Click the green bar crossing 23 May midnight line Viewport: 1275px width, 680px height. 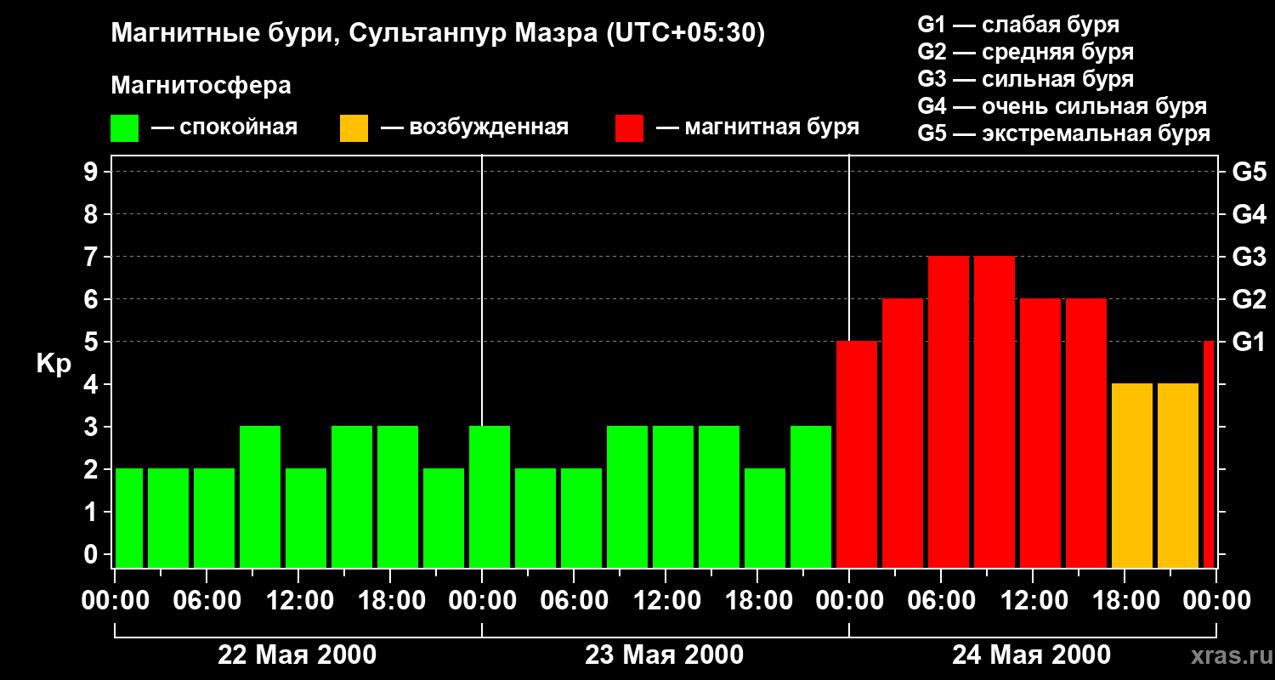[x=490, y=496]
